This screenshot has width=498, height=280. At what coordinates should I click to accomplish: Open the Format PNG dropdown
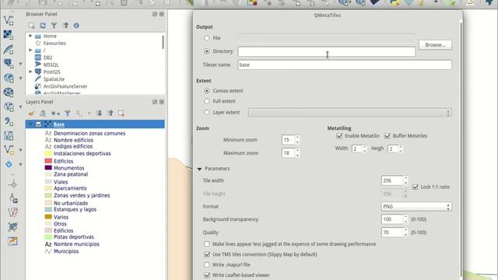click(x=416, y=207)
